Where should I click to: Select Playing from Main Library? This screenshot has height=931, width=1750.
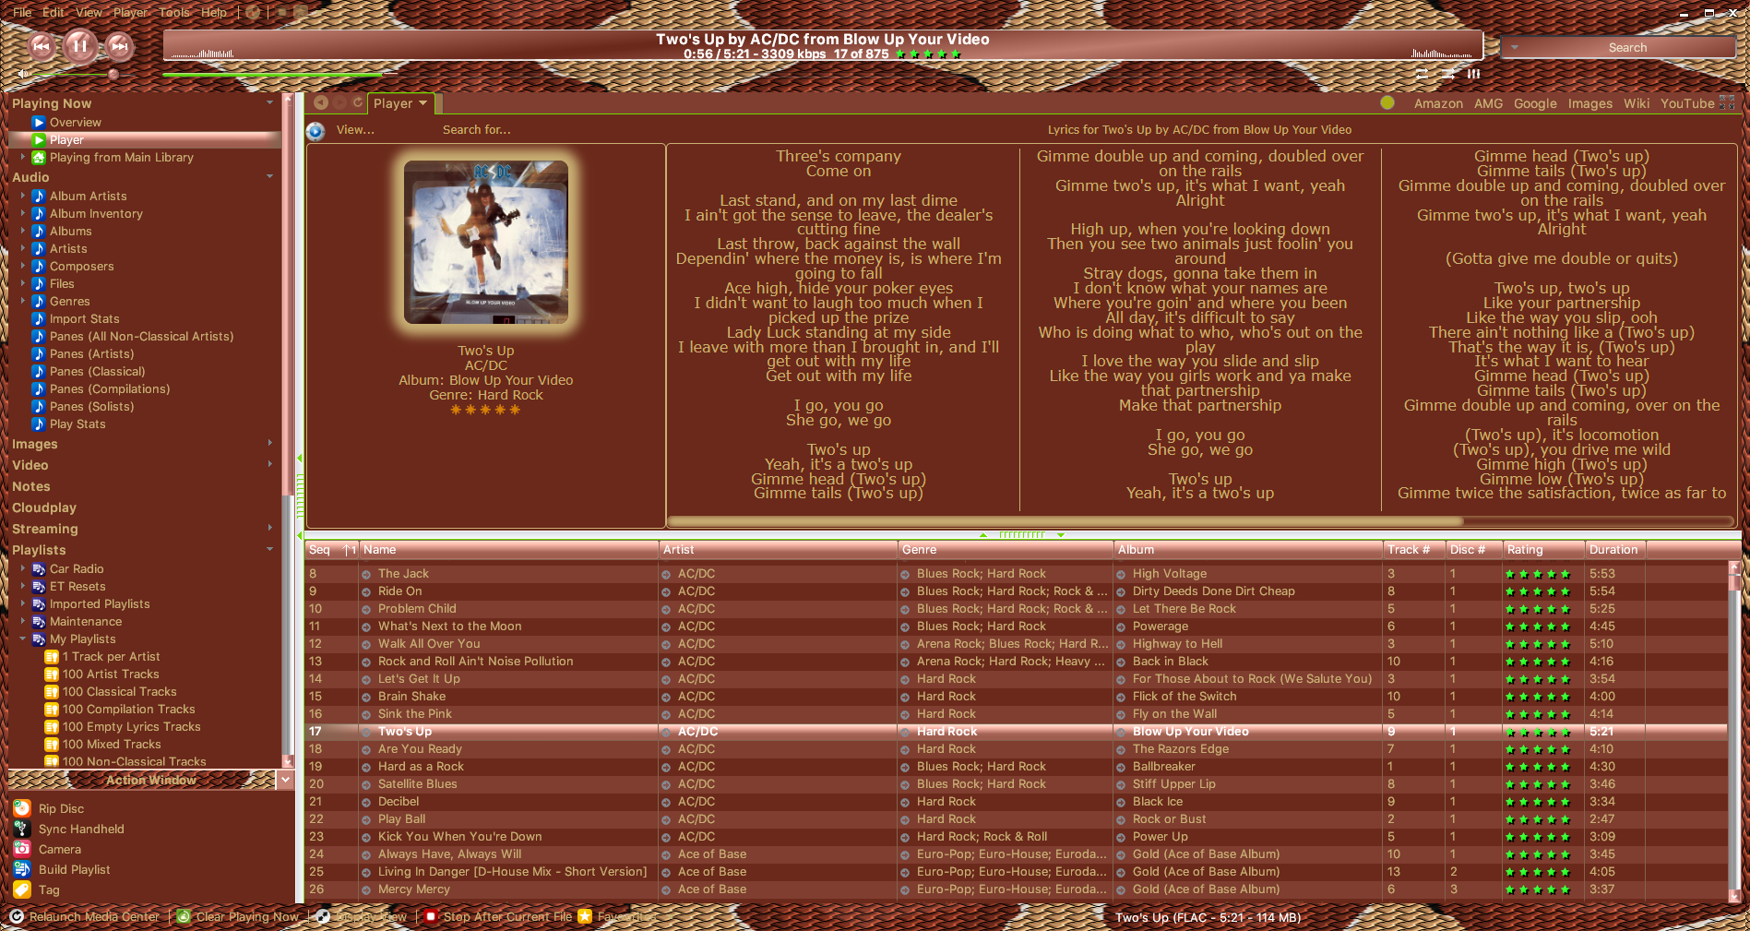tap(122, 157)
